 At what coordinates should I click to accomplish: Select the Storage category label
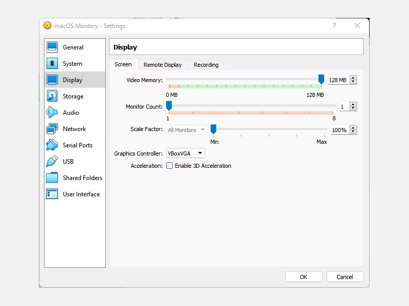click(x=73, y=96)
